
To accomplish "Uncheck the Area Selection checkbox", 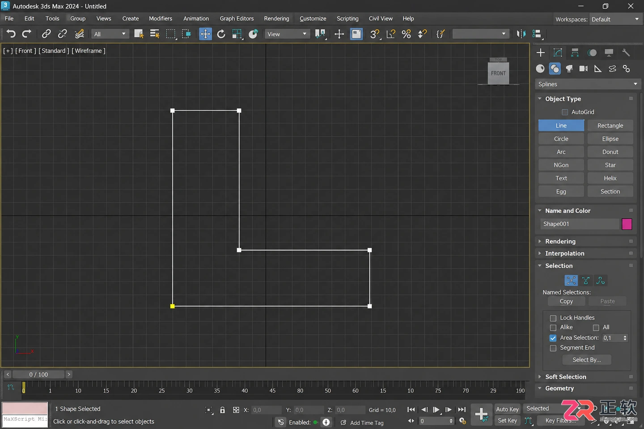I will pos(553,338).
